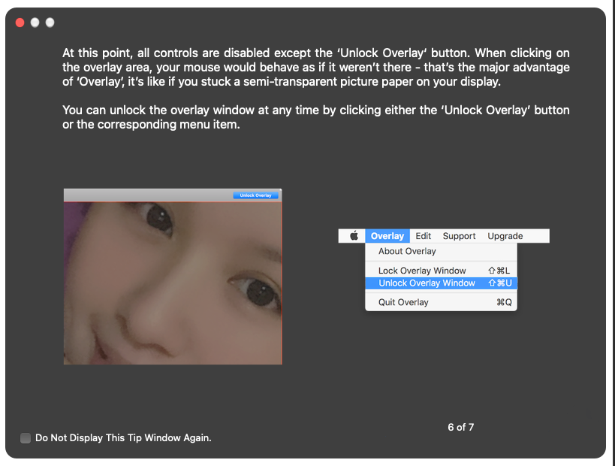Screen dimensions: 615x466
Task: Click the second paragraph about unlocking overlay
Action: tap(315, 117)
